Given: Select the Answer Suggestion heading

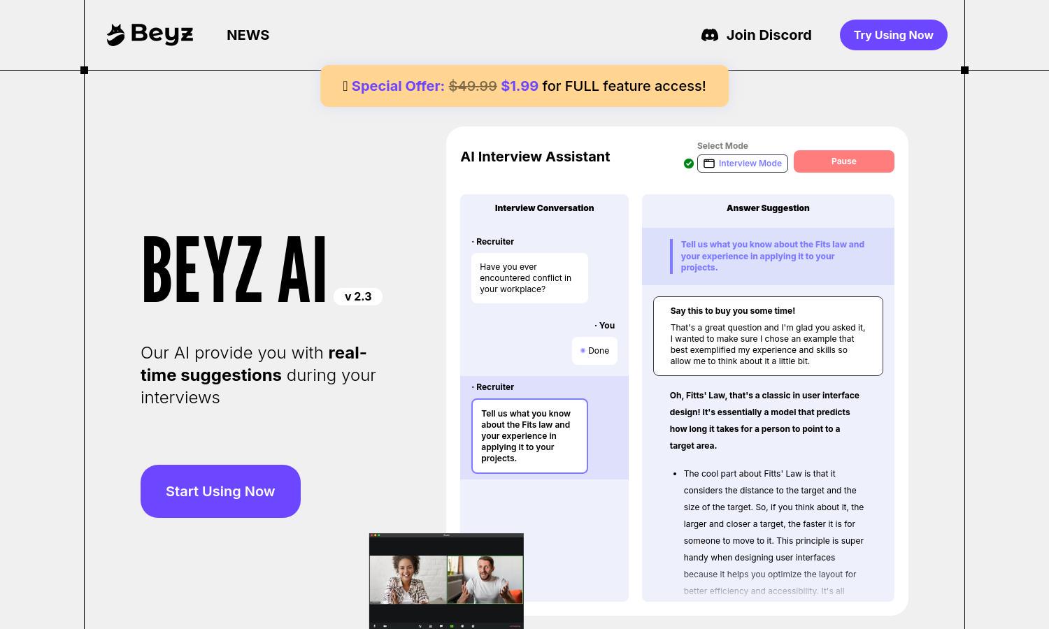Looking at the screenshot, I should click(768, 208).
